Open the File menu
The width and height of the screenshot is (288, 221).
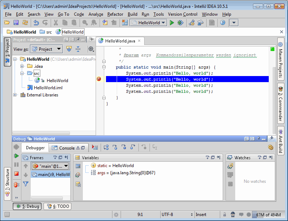8,14
